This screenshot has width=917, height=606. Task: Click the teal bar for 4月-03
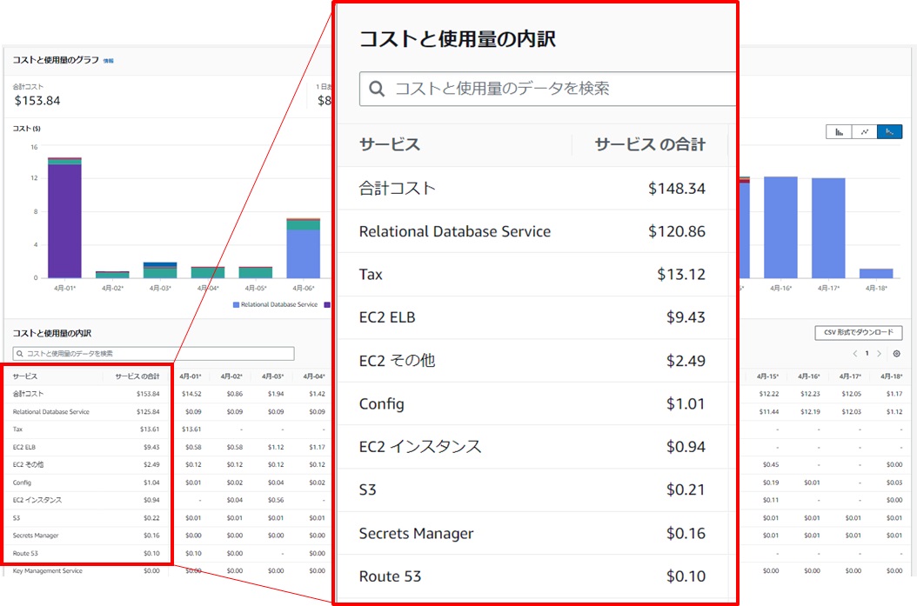point(160,273)
